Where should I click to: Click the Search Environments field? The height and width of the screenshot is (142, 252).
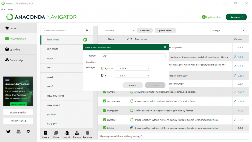click(67, 30)
